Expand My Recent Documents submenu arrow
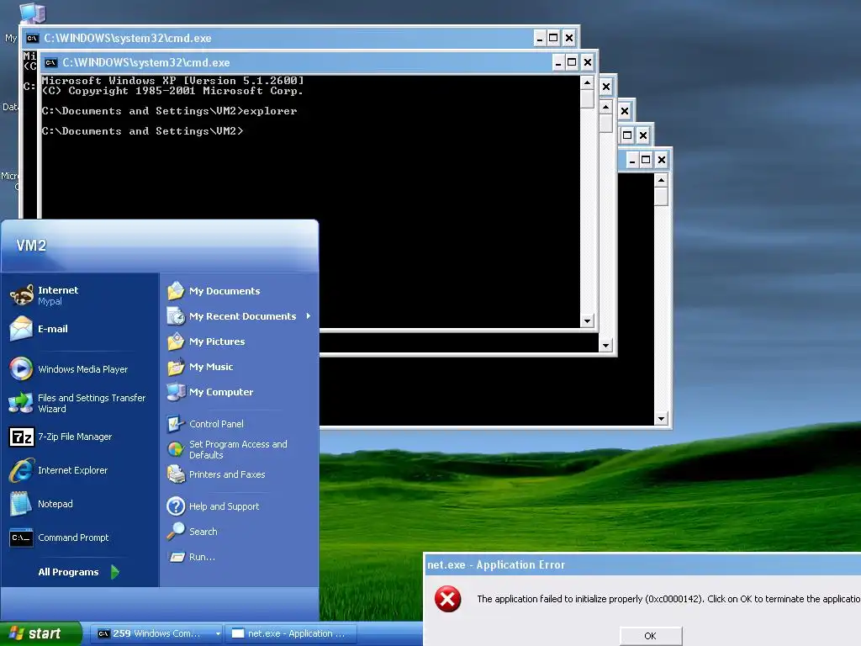This screenshot has height=646, width=861. click(309, 316)
